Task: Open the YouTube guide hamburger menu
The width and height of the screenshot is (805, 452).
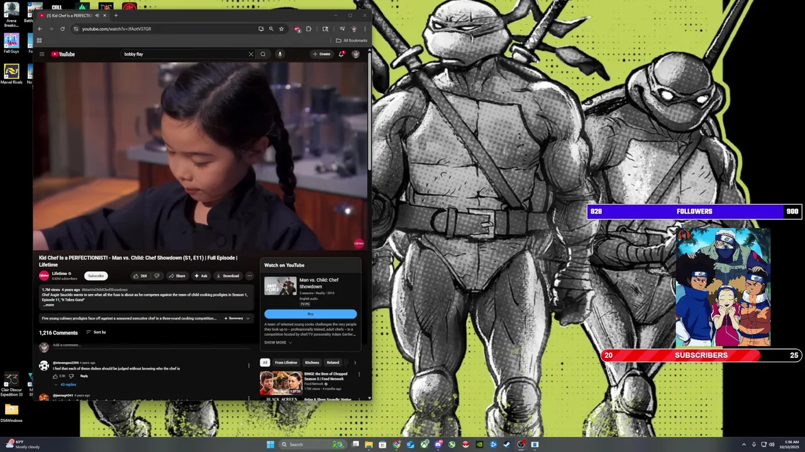Action: point(42,54)
